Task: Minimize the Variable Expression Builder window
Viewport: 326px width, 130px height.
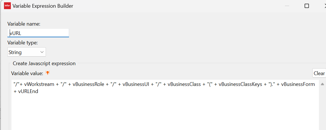Action: pos(287,6)
